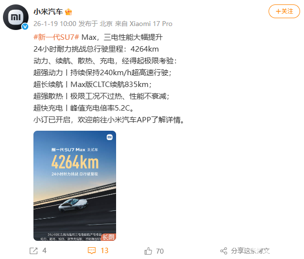Open the 4264km SU7 Max poster thumbnail
The image size is (304, 259).
click(x=75, y=186)
